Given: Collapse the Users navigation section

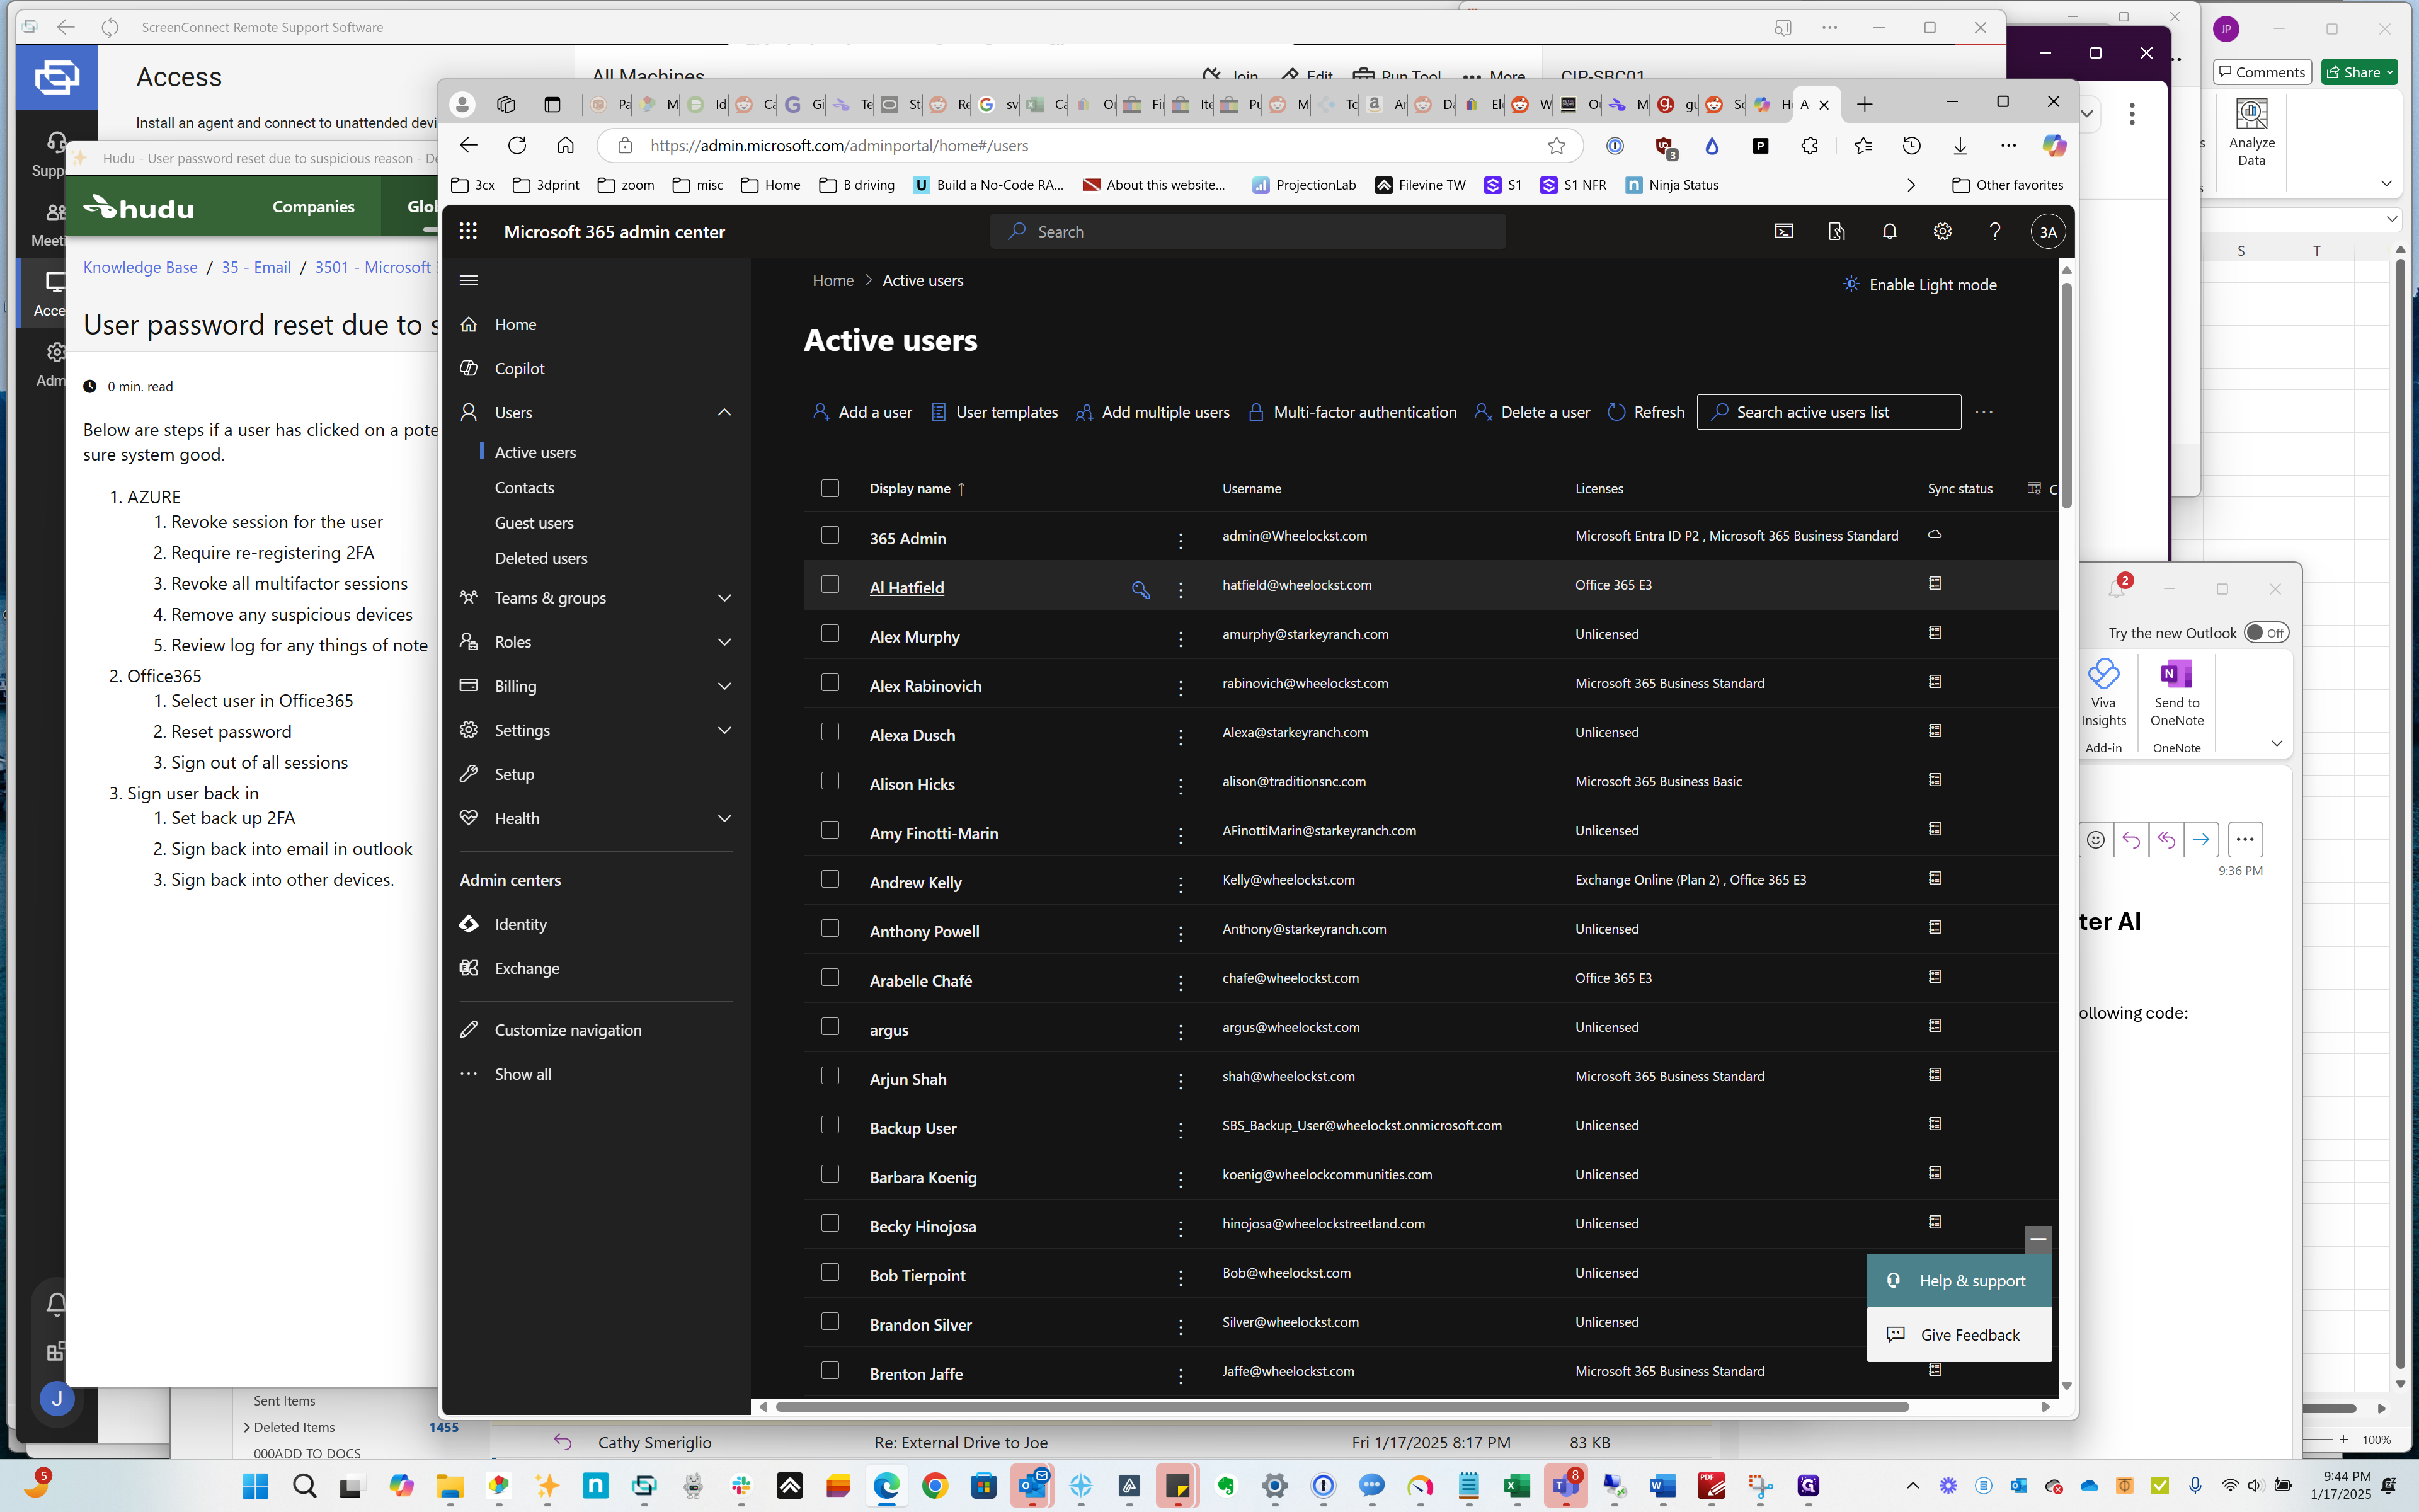Looking at the screenshot, I should [x=724, y=412].
